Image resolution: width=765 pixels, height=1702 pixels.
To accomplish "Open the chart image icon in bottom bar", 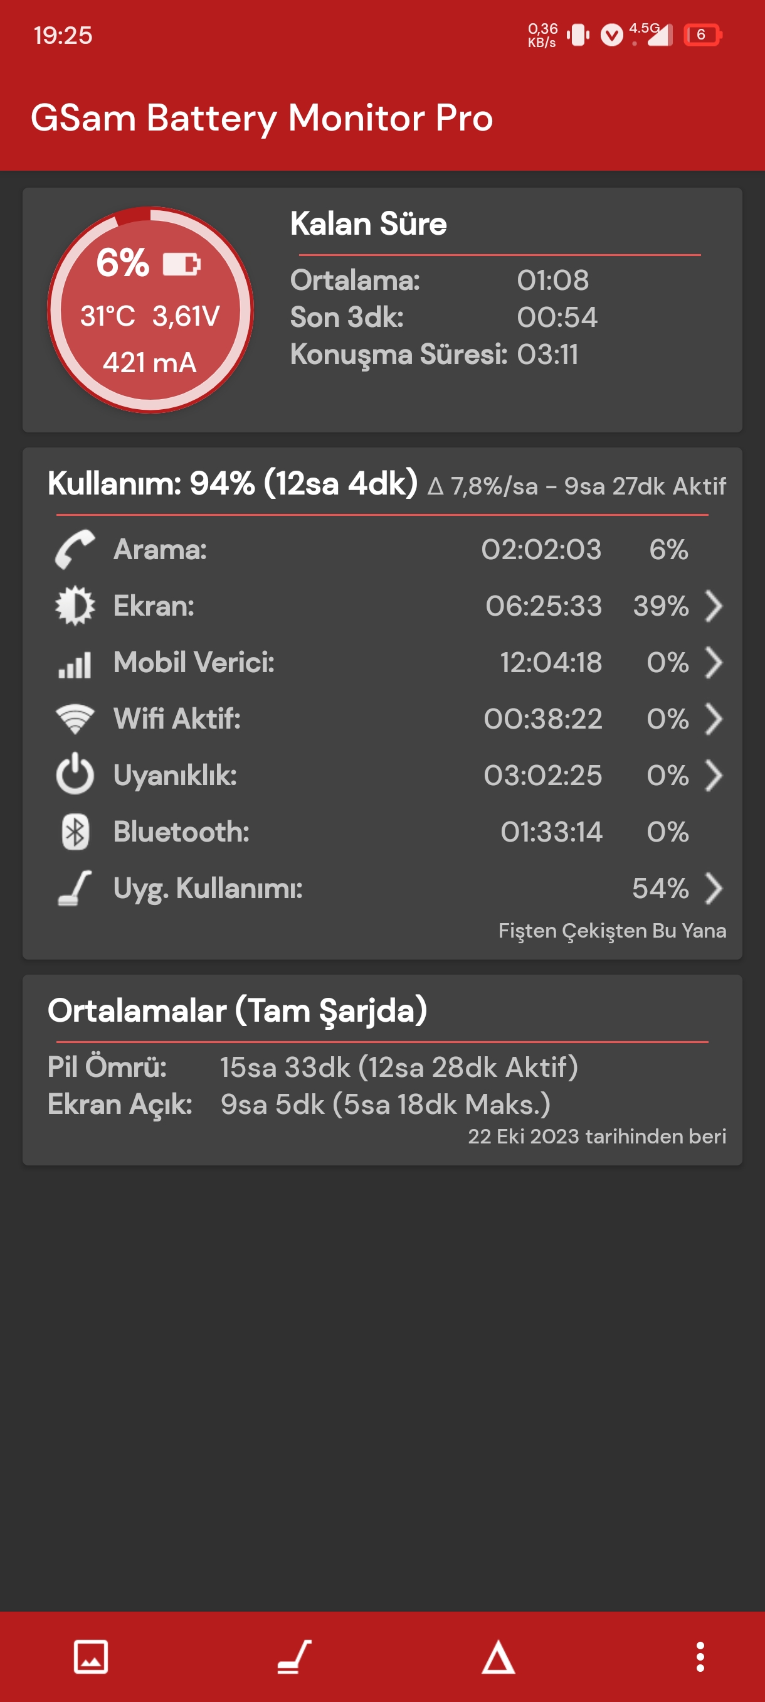I will 90,1656.
